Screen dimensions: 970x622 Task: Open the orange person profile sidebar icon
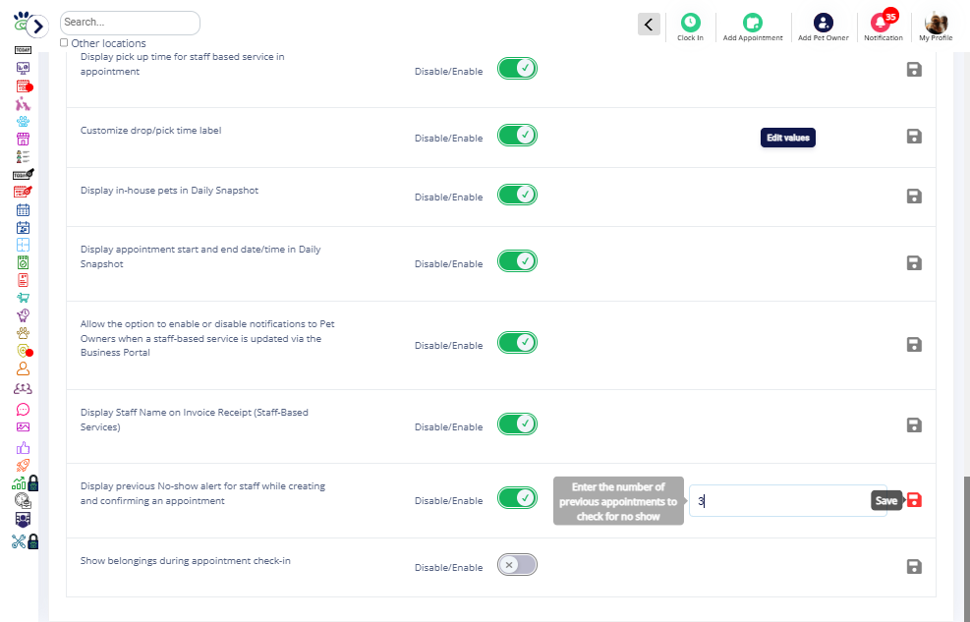pyautogui.click(x=23, y=369)
